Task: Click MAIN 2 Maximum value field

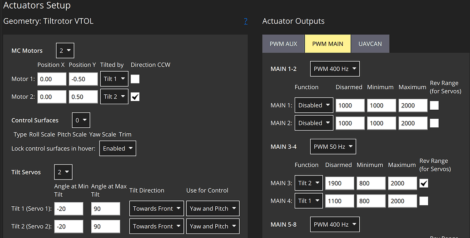Action: pos(413,123)
